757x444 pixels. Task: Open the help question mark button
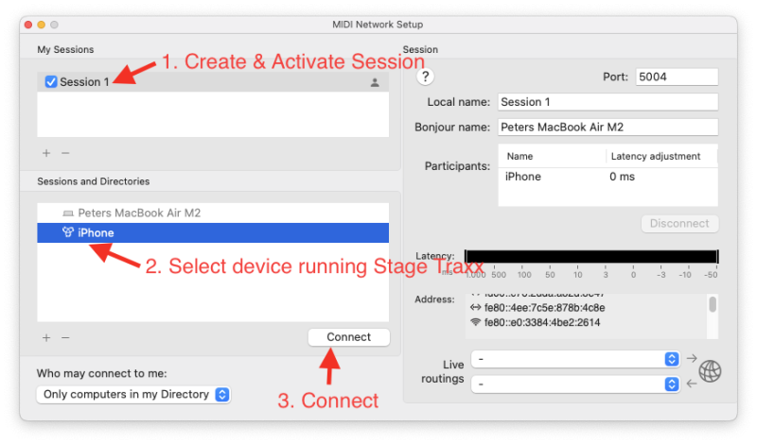coord(425,77)
